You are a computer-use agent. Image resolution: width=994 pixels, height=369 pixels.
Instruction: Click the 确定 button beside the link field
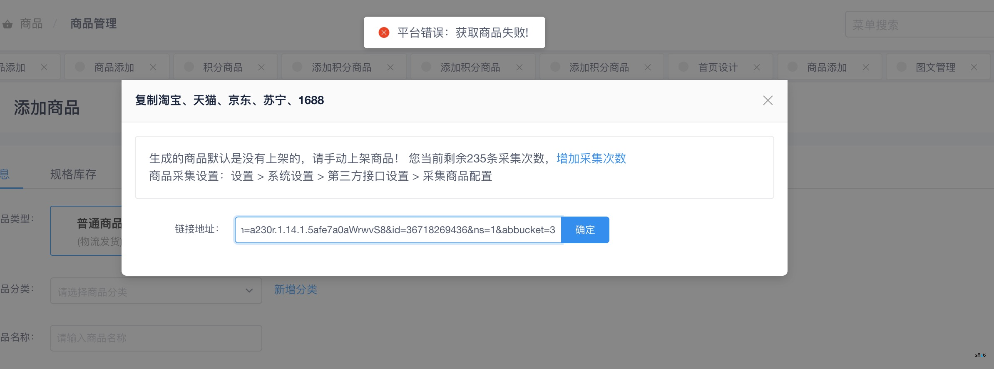tap(585, 230)
